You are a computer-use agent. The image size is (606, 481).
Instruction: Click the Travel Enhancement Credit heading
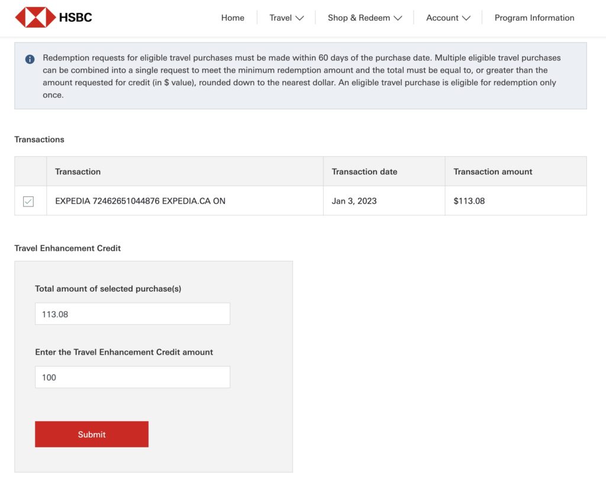click(x=67, y=248)
